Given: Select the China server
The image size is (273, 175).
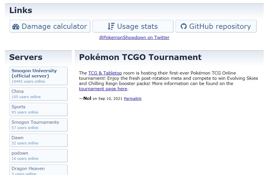Looking at the screenshot, I should coord(38,94).
